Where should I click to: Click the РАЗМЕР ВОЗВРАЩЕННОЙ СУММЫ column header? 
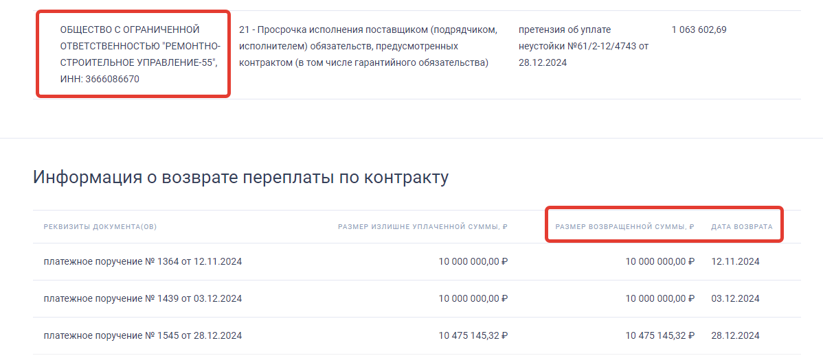click(624, 227)
